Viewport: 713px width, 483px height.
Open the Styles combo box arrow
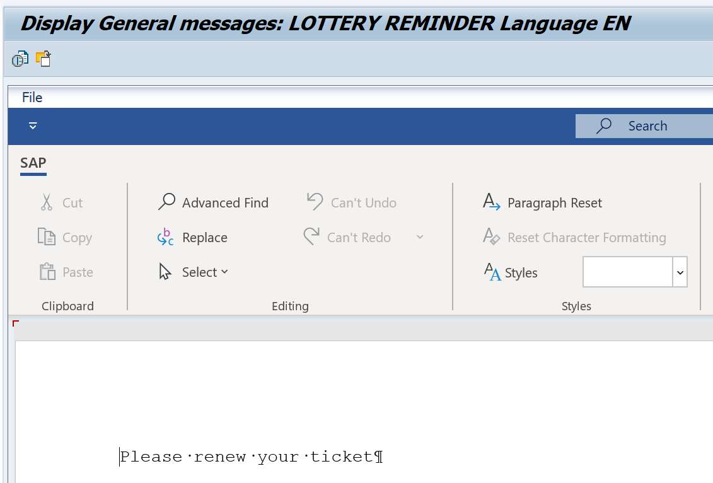pos(680,272)
